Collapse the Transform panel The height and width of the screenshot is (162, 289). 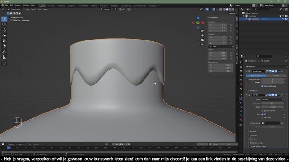pos(213,17)
